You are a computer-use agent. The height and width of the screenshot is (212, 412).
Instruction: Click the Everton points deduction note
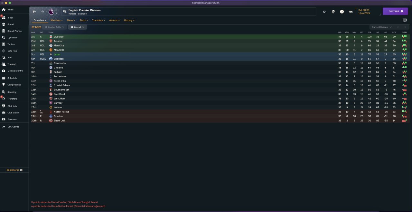64,202
